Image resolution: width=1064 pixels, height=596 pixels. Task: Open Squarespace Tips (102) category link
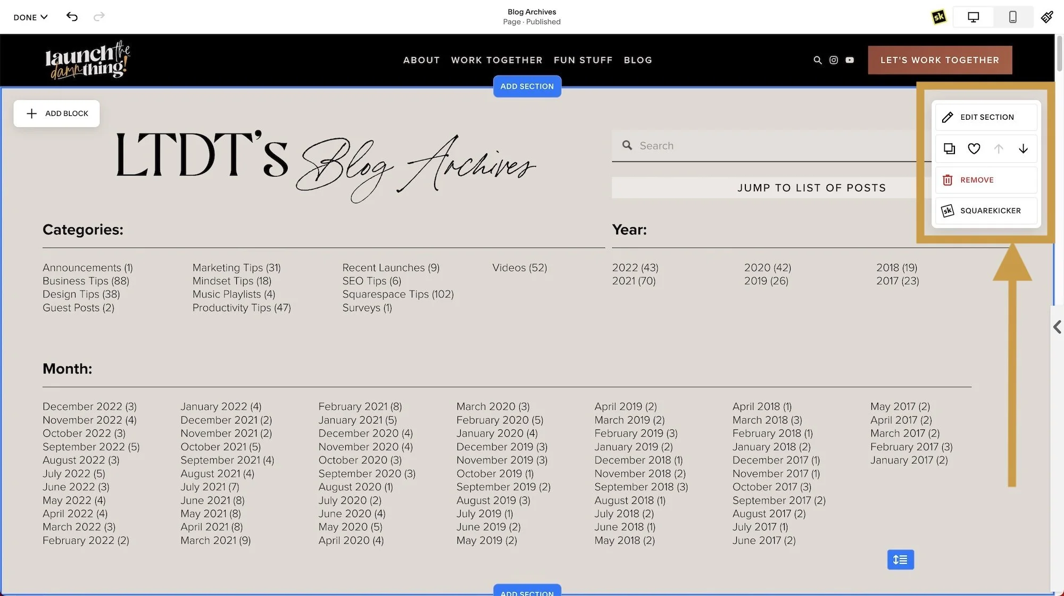[x=397, y=294]
